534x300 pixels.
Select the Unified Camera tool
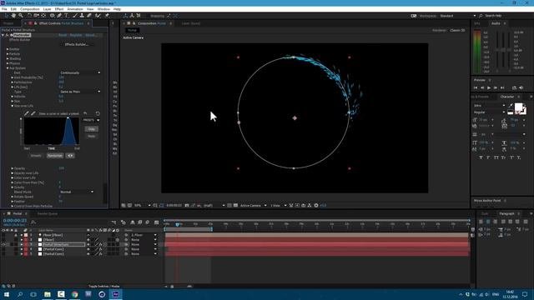click(36, 16)
